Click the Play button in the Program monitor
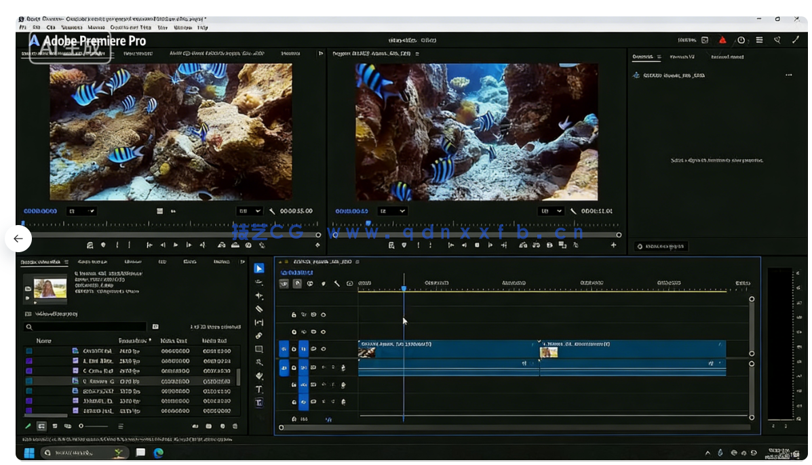The height and width of the screenshot is (465, 812). [477, 245]
